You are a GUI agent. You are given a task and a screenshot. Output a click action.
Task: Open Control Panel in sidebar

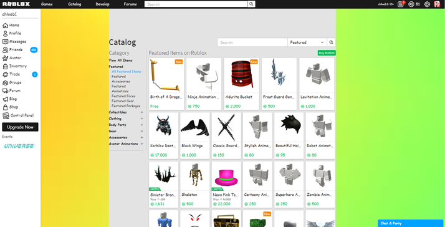(18, 115)
